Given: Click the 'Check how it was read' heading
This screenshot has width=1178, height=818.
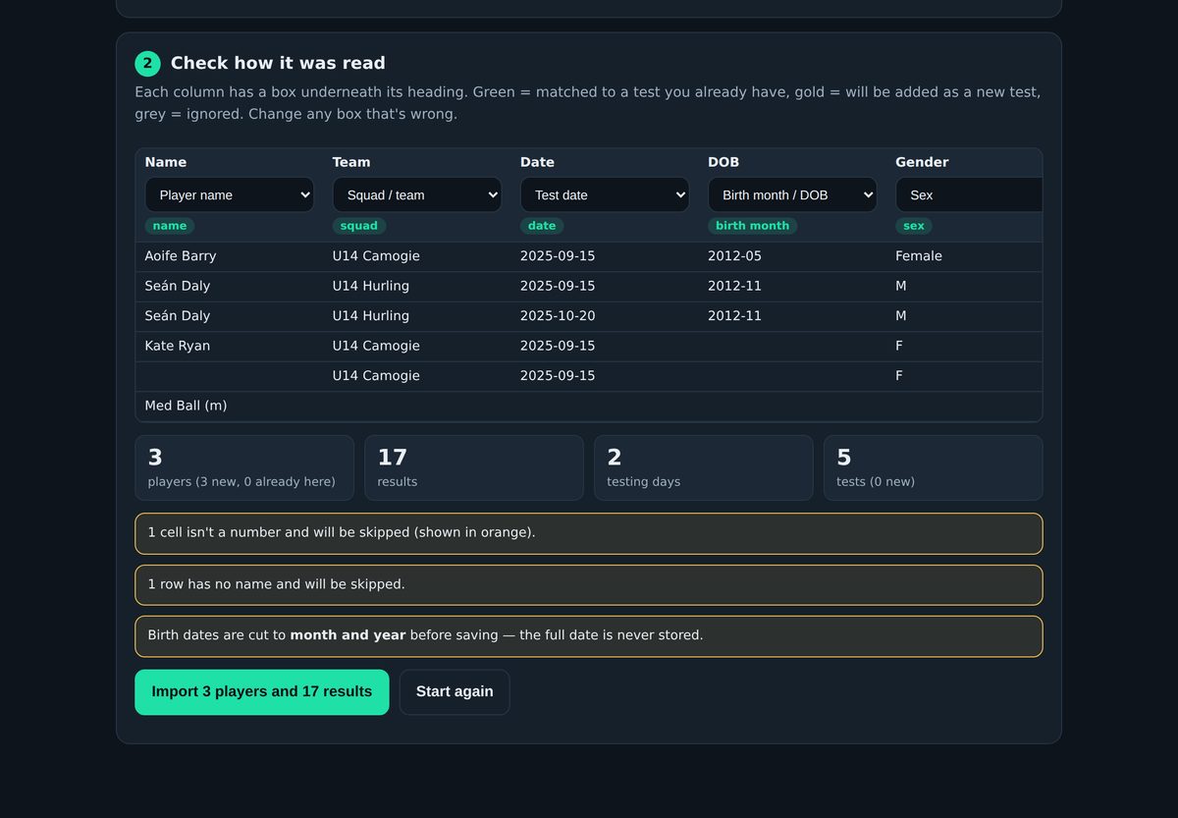Looking at the screenshot, I should (278, 64).
